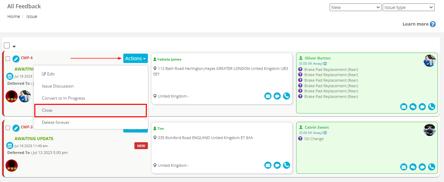Screen dimensions: 444x182
Task: Tick the select-all checkbox above the list
Action: [x=7, y=46]
